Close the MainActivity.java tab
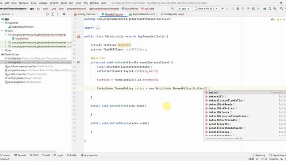The width and height of the screenshot is (286, 161). (125, 14)
